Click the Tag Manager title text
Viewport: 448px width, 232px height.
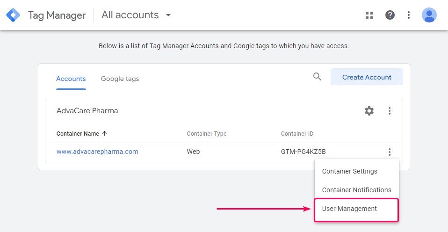tap(57, 15)
